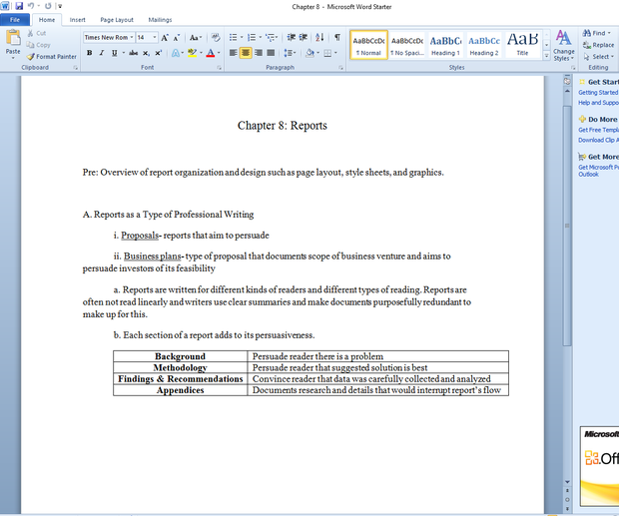This screenshot has height=516, width=619.
Task: Sort text with the A-Z sort icon
Action: [319, 38]
